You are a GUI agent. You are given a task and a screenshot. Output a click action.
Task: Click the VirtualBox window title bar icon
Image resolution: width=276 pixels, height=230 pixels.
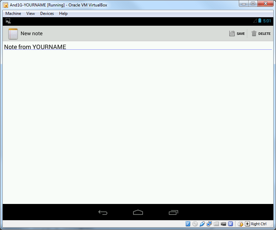[6, 5]
